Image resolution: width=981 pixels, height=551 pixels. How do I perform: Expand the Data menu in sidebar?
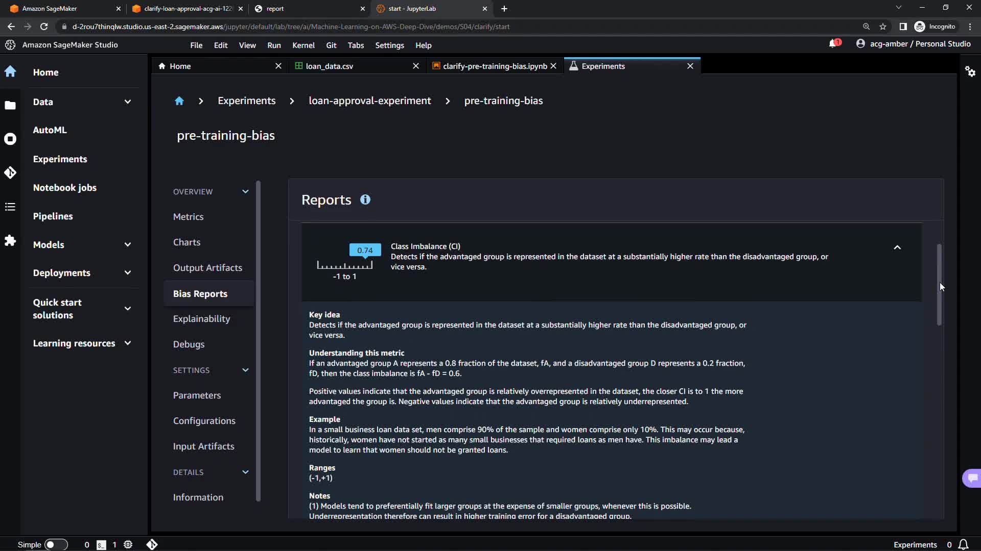128,102
